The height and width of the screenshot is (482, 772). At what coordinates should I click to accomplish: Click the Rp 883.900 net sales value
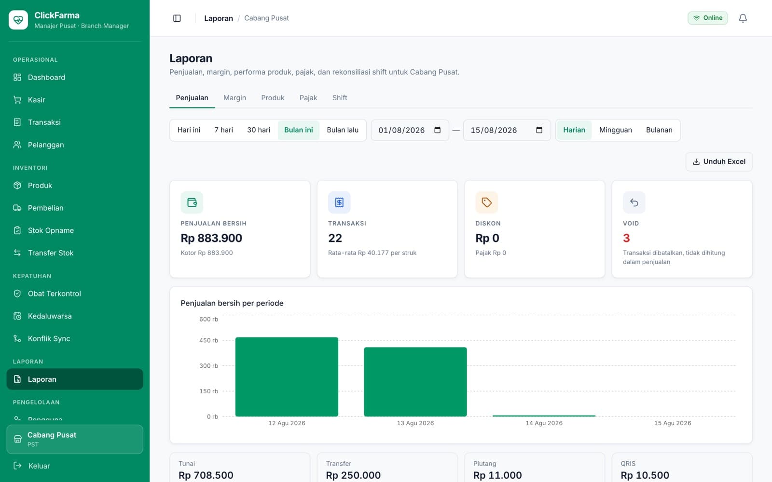(x=211, y=238)
